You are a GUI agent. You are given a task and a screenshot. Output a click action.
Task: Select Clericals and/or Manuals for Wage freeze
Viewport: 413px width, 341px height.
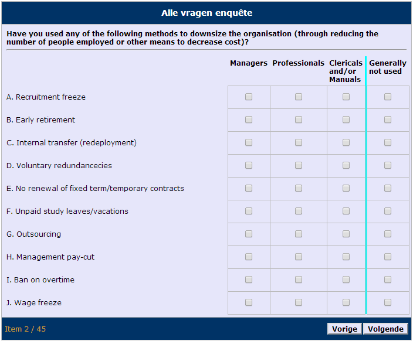pos(346,303)
